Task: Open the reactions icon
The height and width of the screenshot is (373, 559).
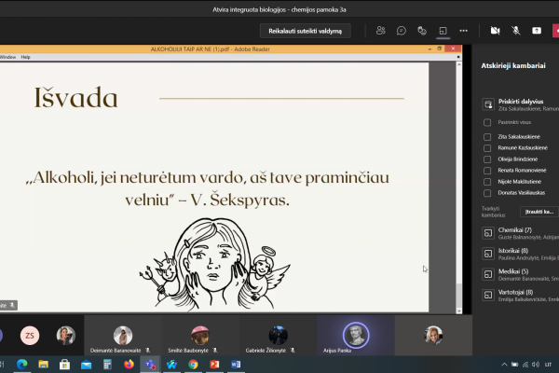Action: point(422,31)
